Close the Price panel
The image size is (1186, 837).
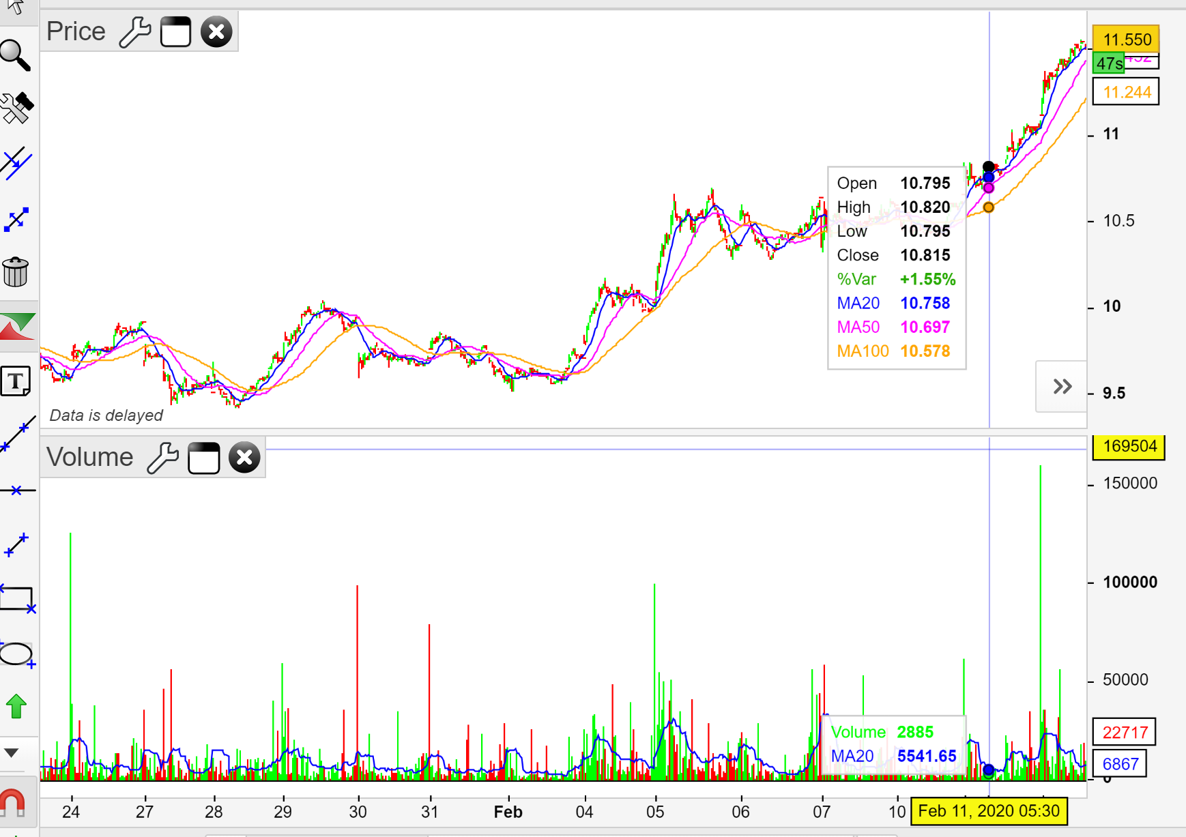click(x=216, y=32)
